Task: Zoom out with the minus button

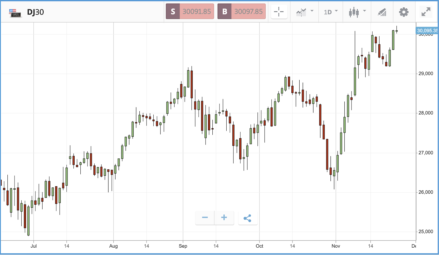Action: pyautogui.click(x=205, y=218)
